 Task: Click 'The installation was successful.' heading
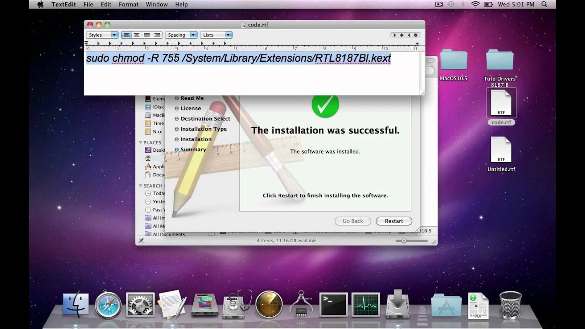click(325, 130)
